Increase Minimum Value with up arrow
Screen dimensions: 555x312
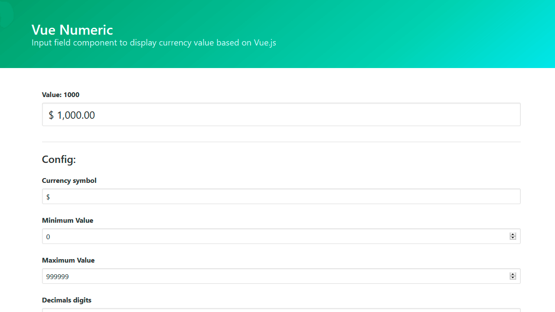[513, 234]
